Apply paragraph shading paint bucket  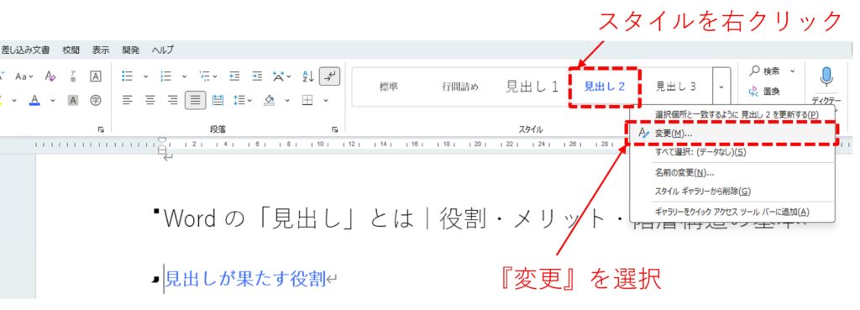269,101
